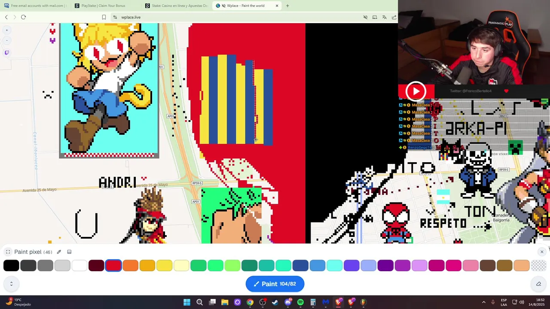Open Google Chrome from taskbar
The height and width of the screenshot is (309, 550).
(250, 302)
